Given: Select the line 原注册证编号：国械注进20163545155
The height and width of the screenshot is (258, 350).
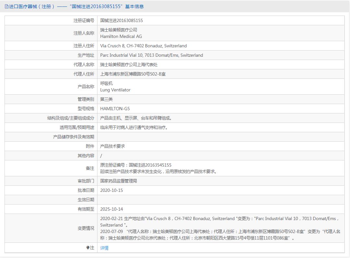Looking at the screenshot, I should click(x=136, y=165).
